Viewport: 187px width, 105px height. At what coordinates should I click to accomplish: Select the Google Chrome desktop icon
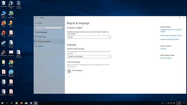(11, 64)
